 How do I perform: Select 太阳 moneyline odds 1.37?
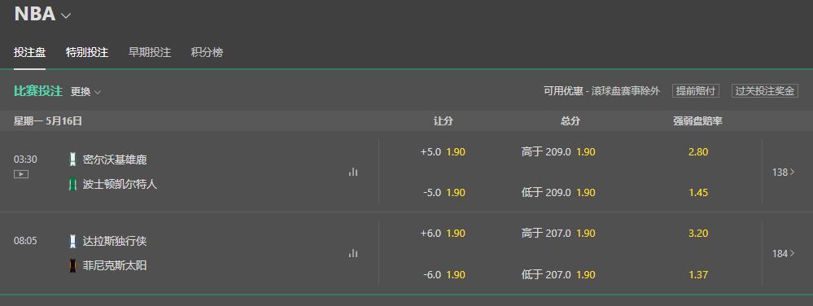tap(698, 274)
